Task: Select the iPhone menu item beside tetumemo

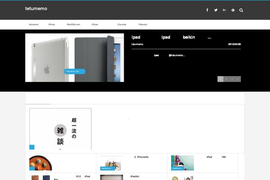Action: pos(52,24)
